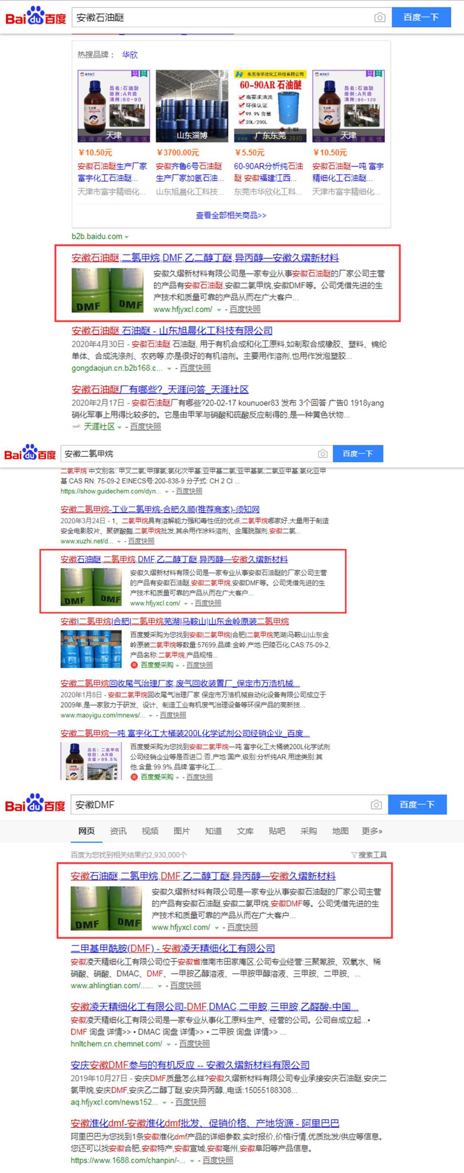The height and width of the screenshot is (1173, 464).
Task: Click red 百度爱采购 icon under 富宇化工大桶装200L result
Action: coord(134,777)
